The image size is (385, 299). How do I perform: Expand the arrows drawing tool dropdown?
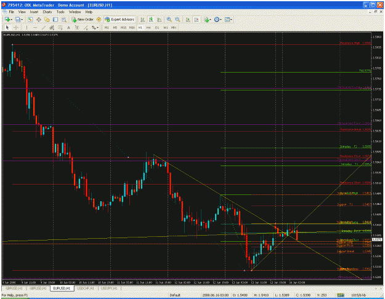coord(97,28)
